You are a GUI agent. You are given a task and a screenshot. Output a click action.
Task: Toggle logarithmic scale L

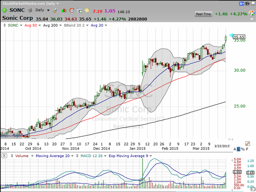[x=239, y=149]
